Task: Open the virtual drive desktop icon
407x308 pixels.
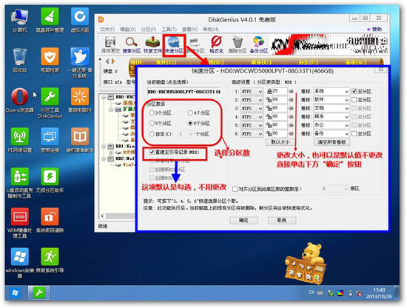Action: 80,21
